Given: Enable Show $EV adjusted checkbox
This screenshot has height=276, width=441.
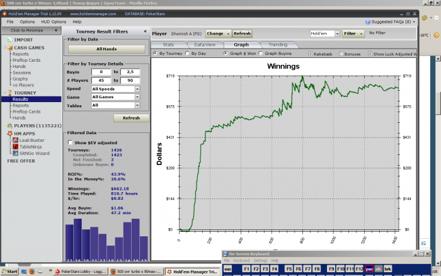Looking at the screenshot, I should click(x=70, y=143).
